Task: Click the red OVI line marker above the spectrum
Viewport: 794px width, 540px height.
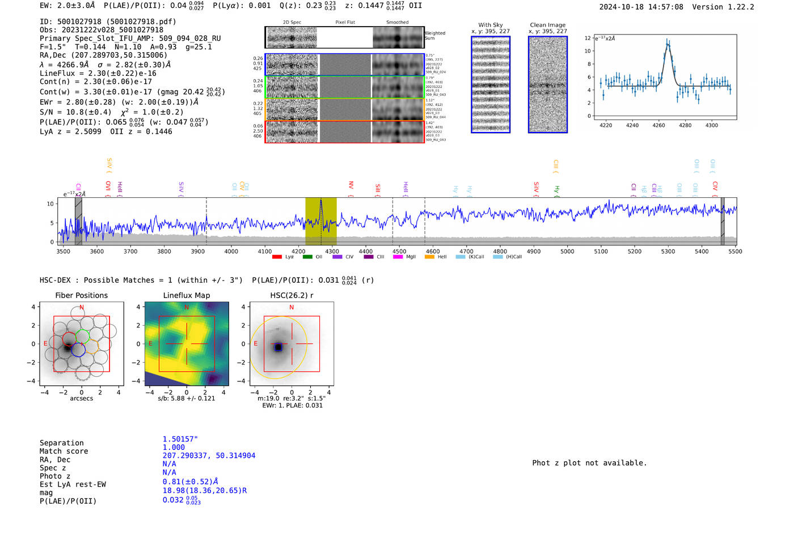Action: click(x=108, y=189)
